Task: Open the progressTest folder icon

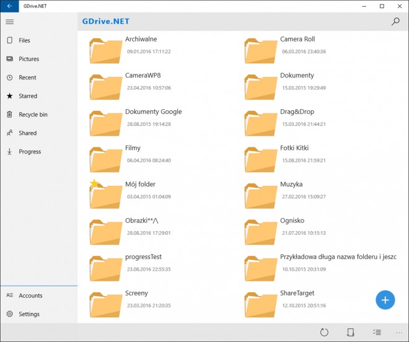Action: tap(105, 268)
